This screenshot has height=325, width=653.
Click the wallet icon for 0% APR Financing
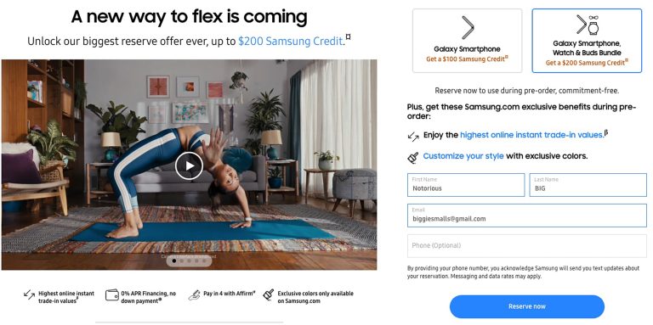coord(111,294)
